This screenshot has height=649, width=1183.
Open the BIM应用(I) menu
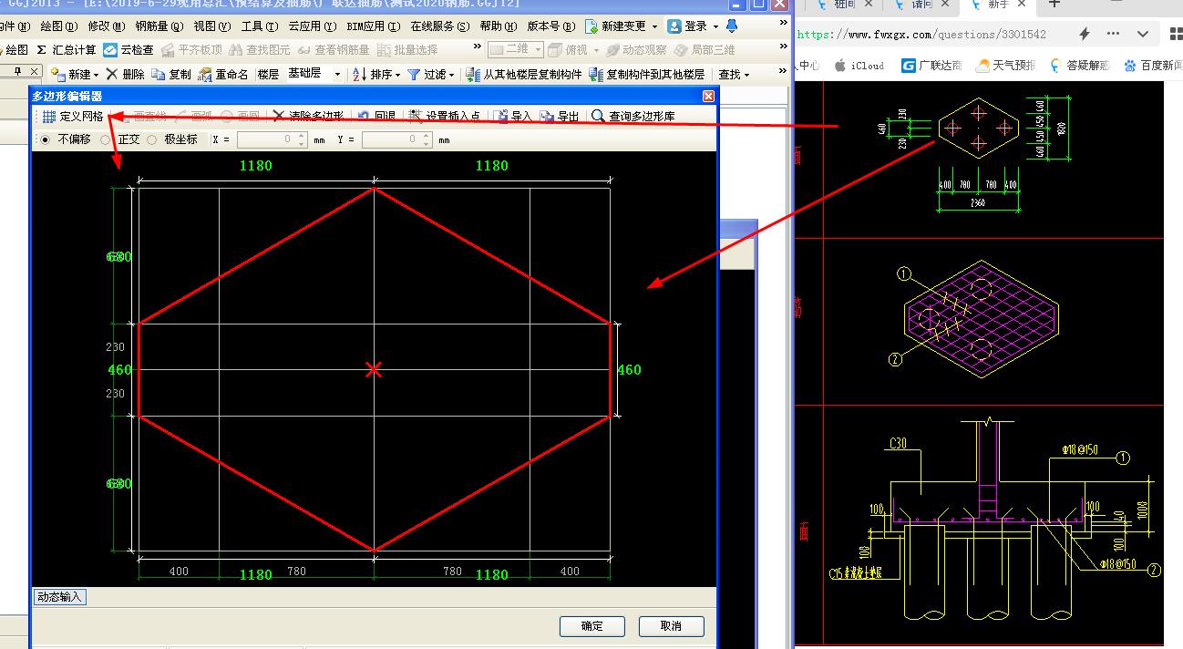[x=372, y=26]
